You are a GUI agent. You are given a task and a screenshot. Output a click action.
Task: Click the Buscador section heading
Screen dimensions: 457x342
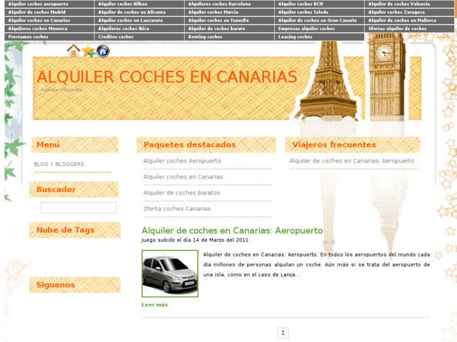tap(56, 190)
